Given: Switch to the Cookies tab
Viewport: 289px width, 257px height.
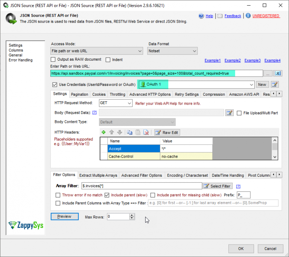Looking at the screenshot, I should click(x=99, y=94).
